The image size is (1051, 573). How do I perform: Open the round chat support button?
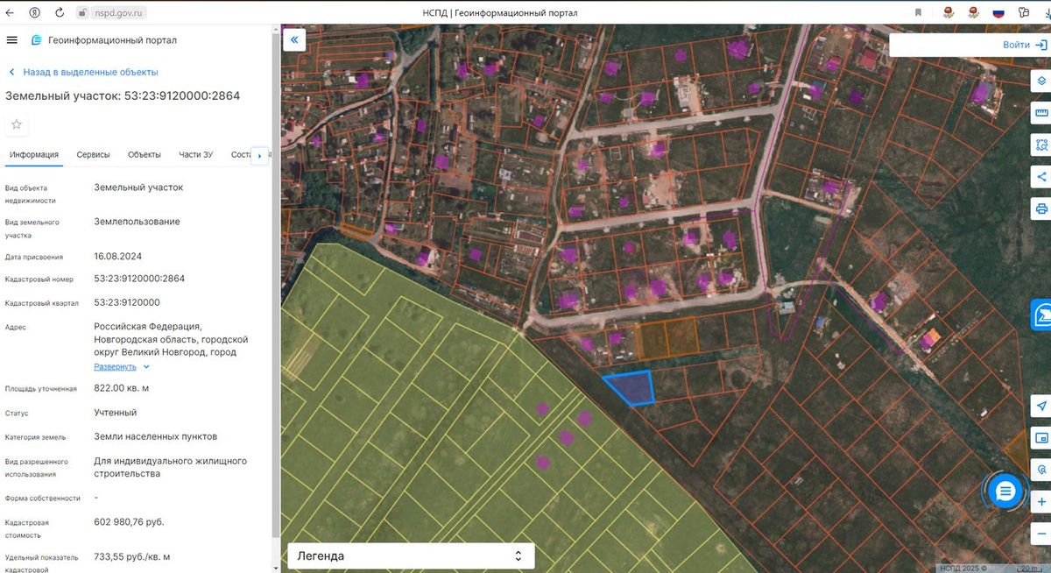(x=1005, y=492)
